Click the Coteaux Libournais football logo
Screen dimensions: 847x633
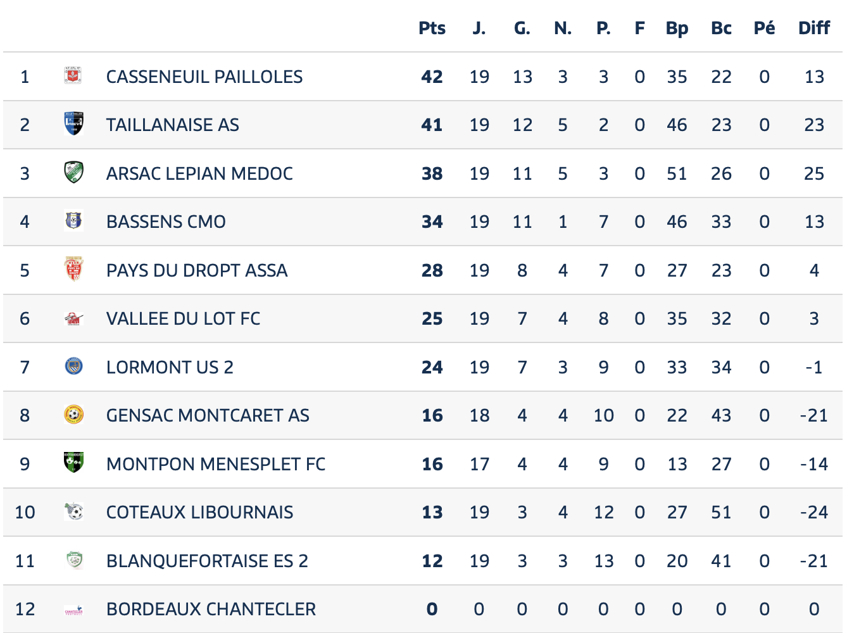pos(73,511)
